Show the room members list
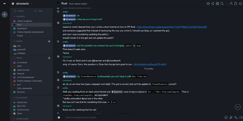Screen dimensions: 243x121 231,4
